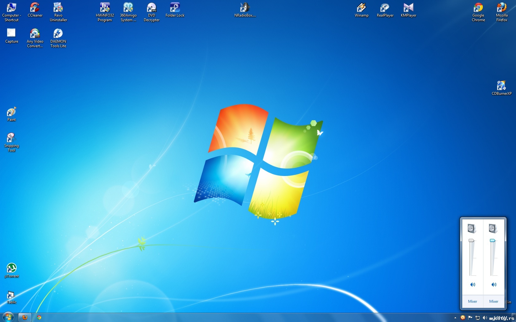
Task: Click the highlighted blue volume slider handle
Action: pos(493,241)
